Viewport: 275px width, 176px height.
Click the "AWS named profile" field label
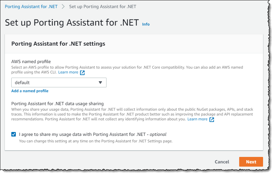31,61
